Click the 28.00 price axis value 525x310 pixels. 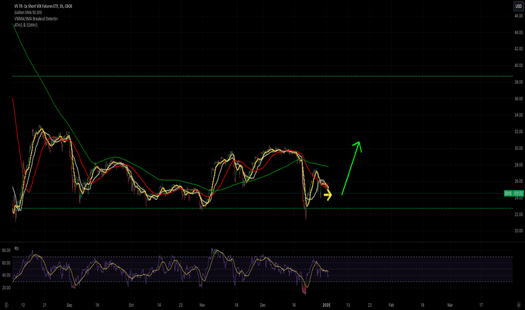point(519,165)
